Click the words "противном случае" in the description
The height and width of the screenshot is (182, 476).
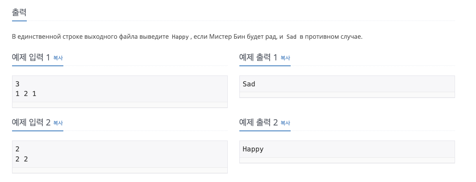pos(333,37)
